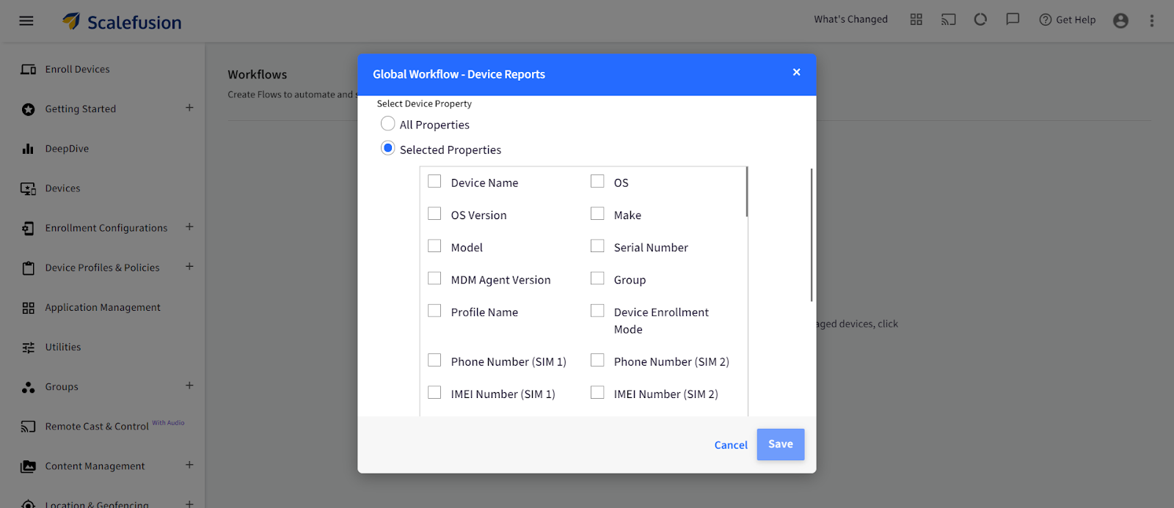Click the Cancel link in dialog
Screen dimensions: 1174x508
click(731, 445)
